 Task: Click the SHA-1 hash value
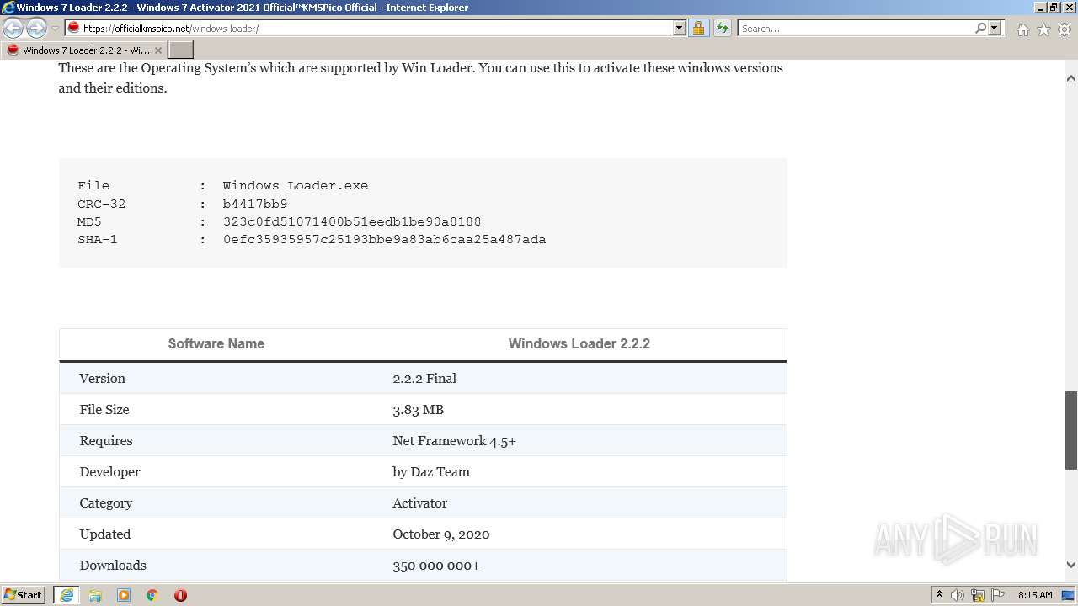384,239
